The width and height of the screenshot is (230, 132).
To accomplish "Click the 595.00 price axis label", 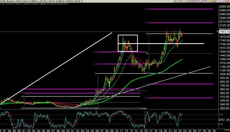I will [x=224, y=93].
